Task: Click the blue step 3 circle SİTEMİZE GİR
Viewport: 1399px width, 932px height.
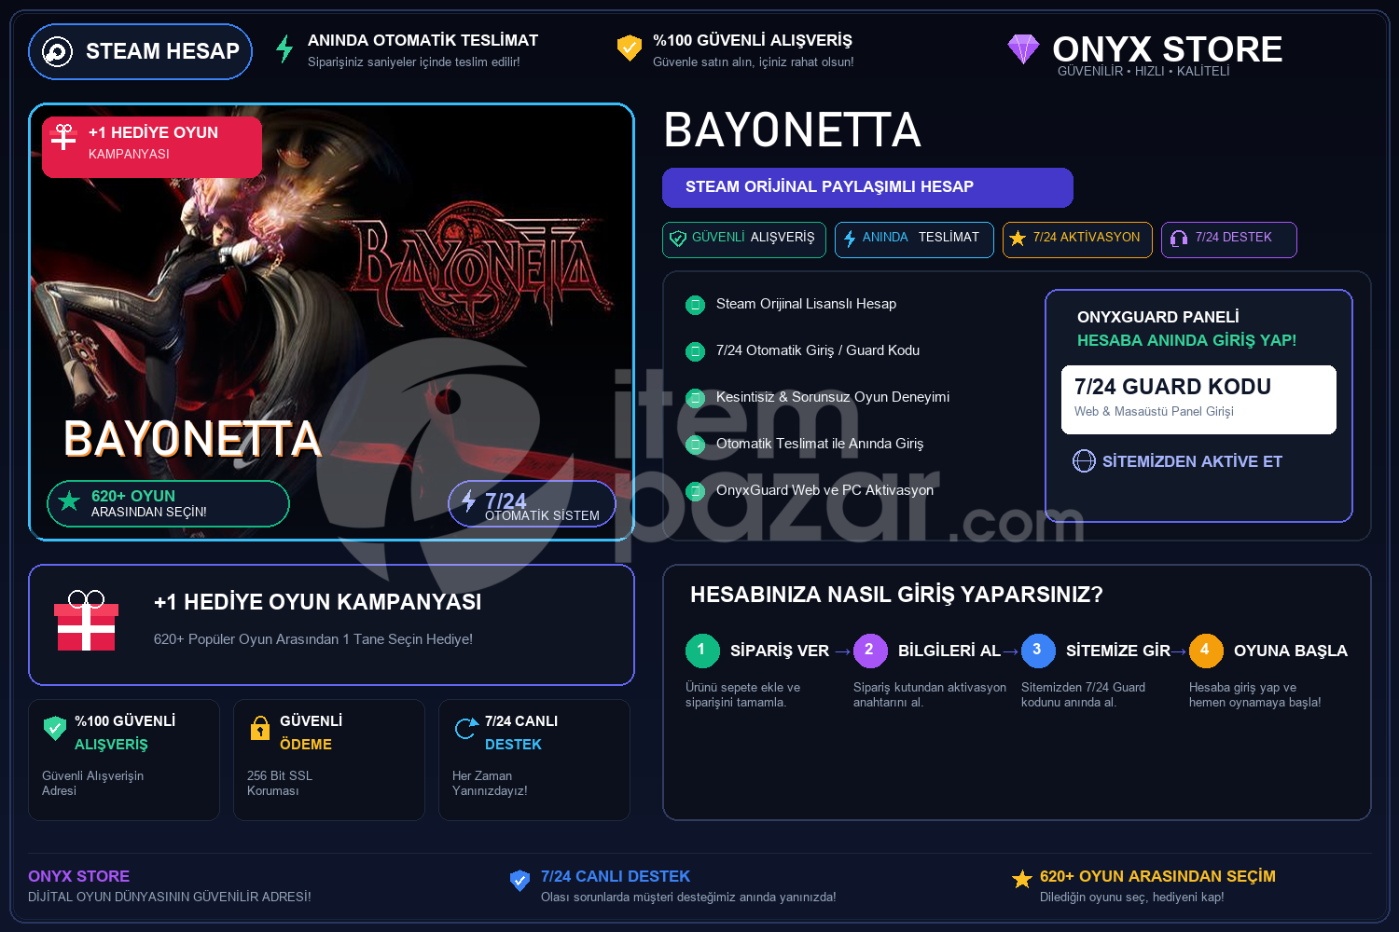Action: click(1038, 651)
